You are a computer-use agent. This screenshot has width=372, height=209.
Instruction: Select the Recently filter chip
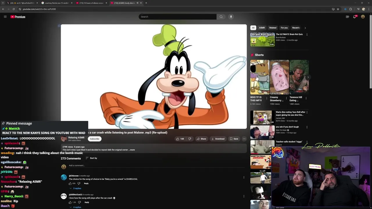[296, 28]
